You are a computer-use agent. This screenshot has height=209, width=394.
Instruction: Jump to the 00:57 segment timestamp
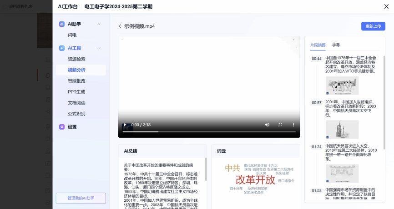pos(316,103)
